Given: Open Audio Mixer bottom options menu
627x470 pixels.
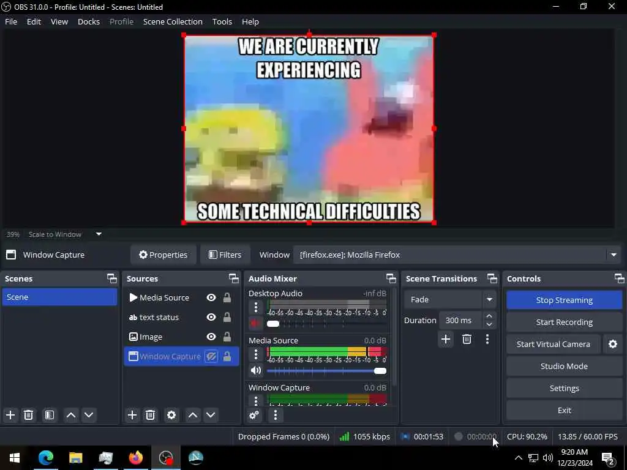Looking at the screenshot, I should tap(275, 415).
